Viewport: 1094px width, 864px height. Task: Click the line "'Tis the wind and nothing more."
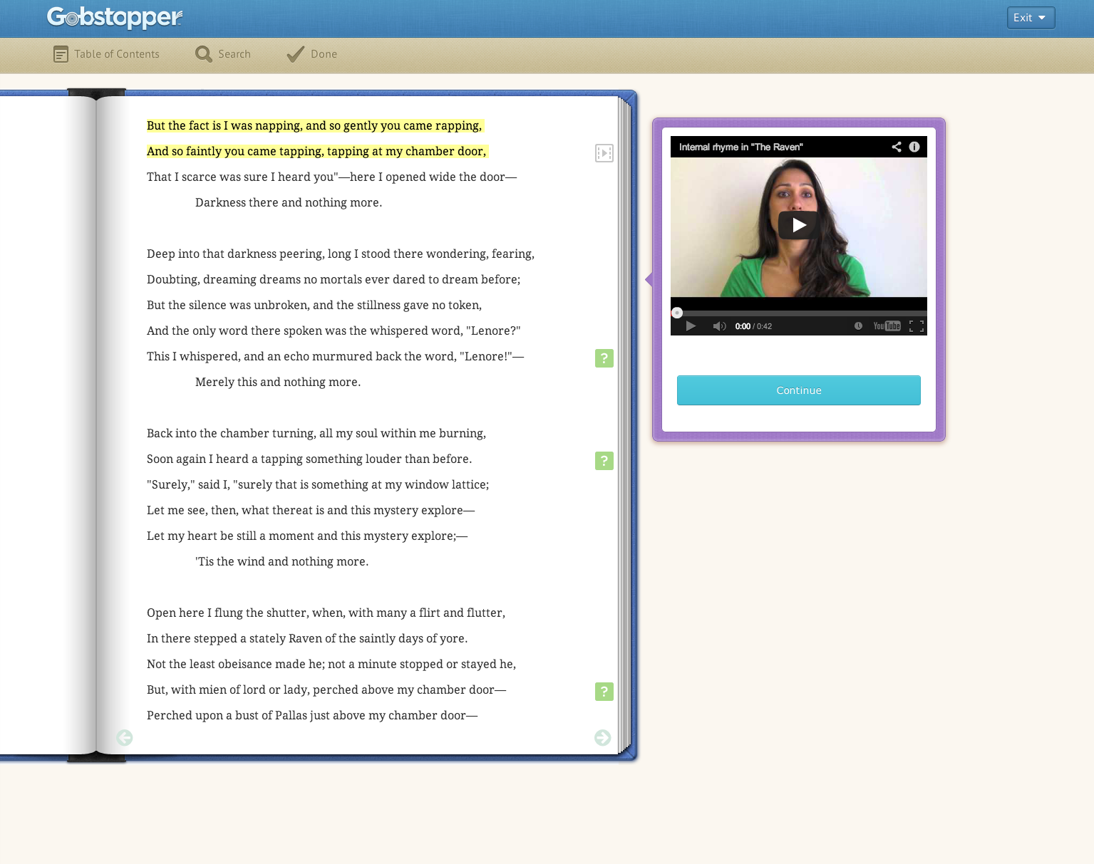[282, 562]
